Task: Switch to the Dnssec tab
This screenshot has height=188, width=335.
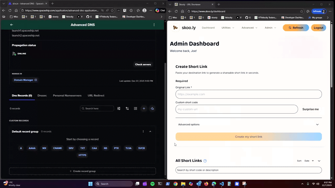Action: (x=42, y=95)
